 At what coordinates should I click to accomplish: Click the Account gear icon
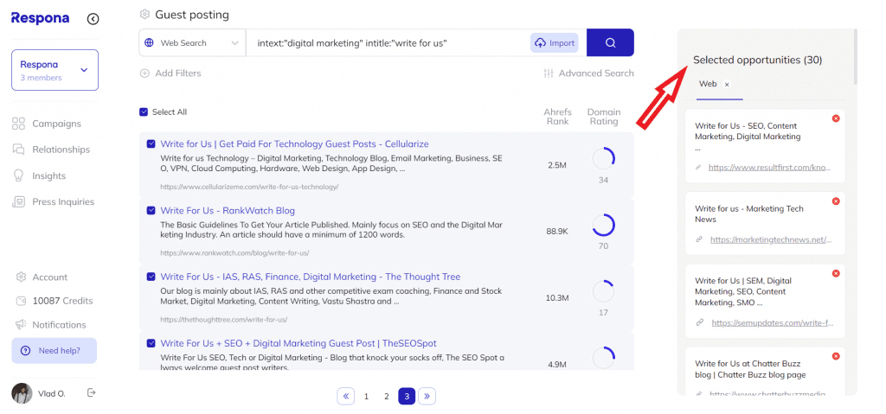pos(21,277)
